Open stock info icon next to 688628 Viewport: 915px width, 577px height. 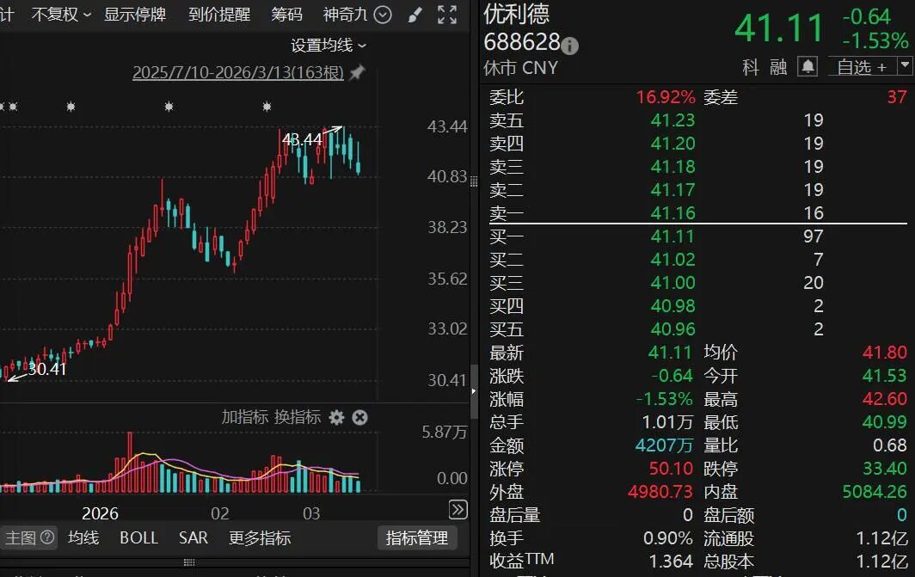570,46
